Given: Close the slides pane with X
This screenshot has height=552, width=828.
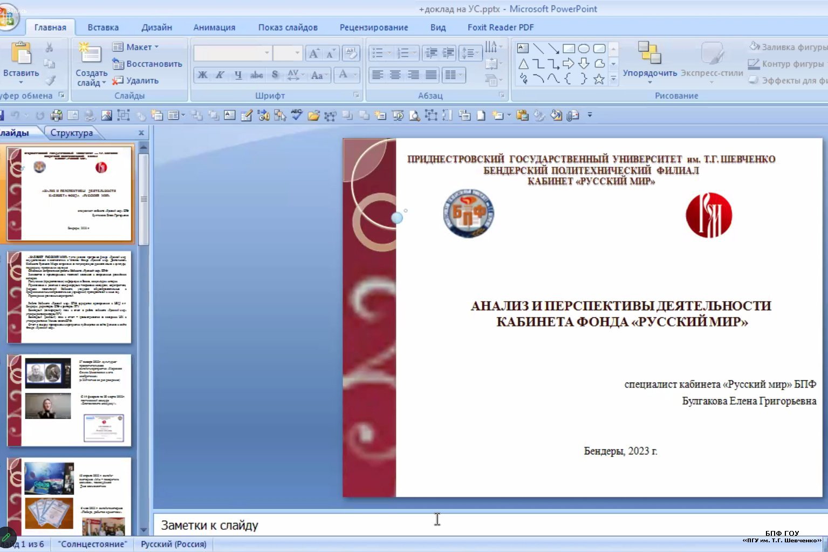Looking at the screenshot, I should click(x=141, y=133).
